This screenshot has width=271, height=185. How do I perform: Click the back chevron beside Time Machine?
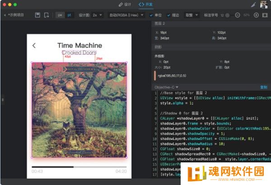pos(34,46)
